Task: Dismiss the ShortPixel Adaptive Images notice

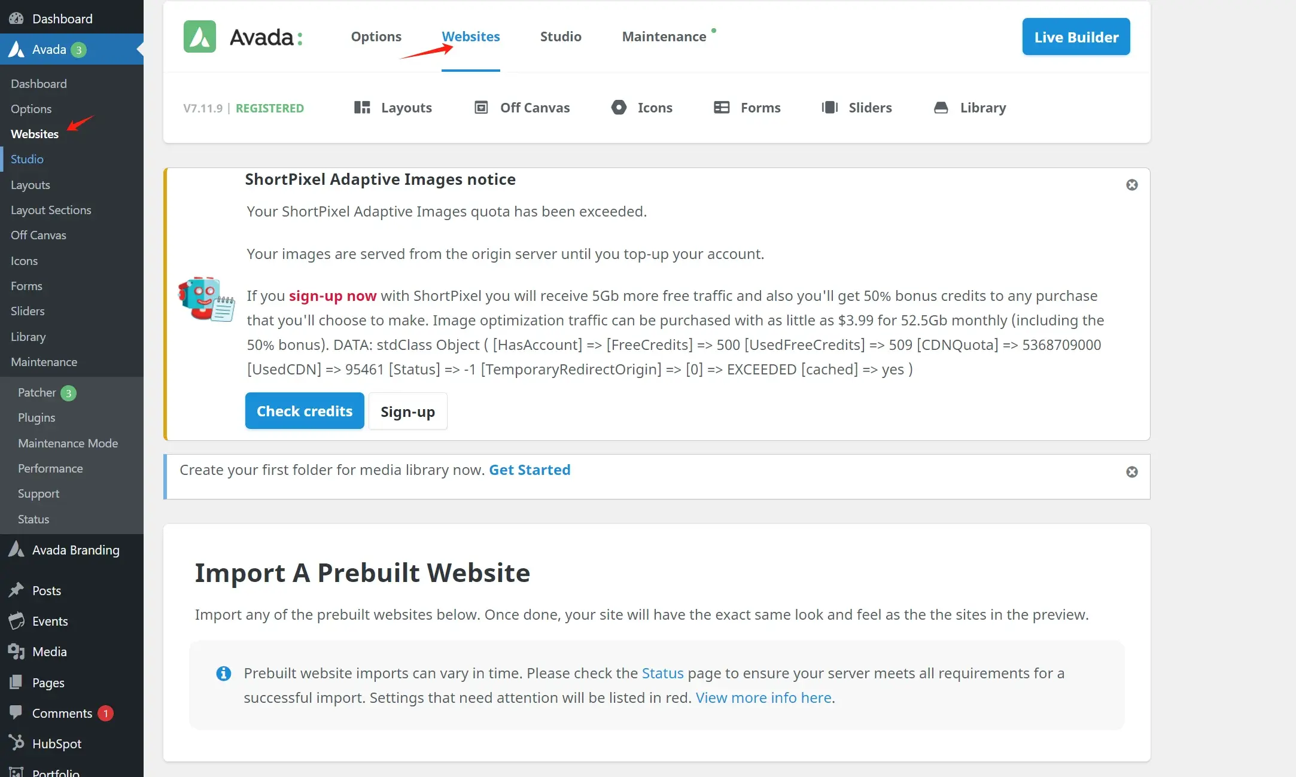Action: [1131, 185]
